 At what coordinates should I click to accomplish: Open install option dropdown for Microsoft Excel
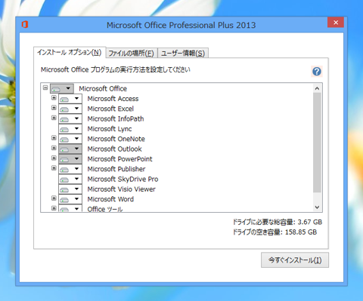(x=70, y=109)
